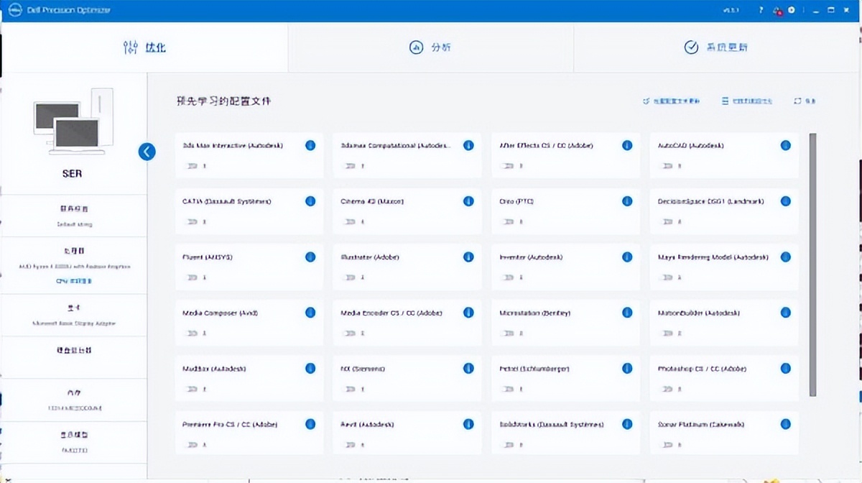Image resolution: width=862 pixels, height=483 pixels.
Task: Switch to the 分析 tab
Action: point(431,47)
